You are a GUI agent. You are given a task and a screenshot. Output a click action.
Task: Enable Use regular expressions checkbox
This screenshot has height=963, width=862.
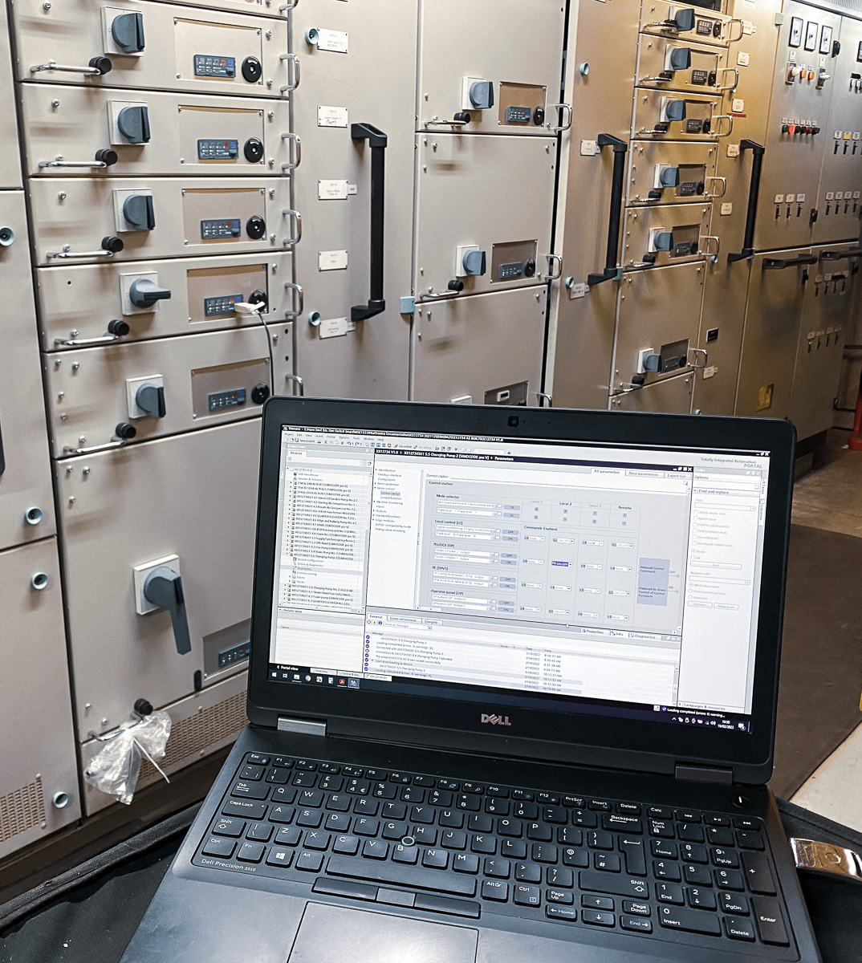click(x=694, y=543)
